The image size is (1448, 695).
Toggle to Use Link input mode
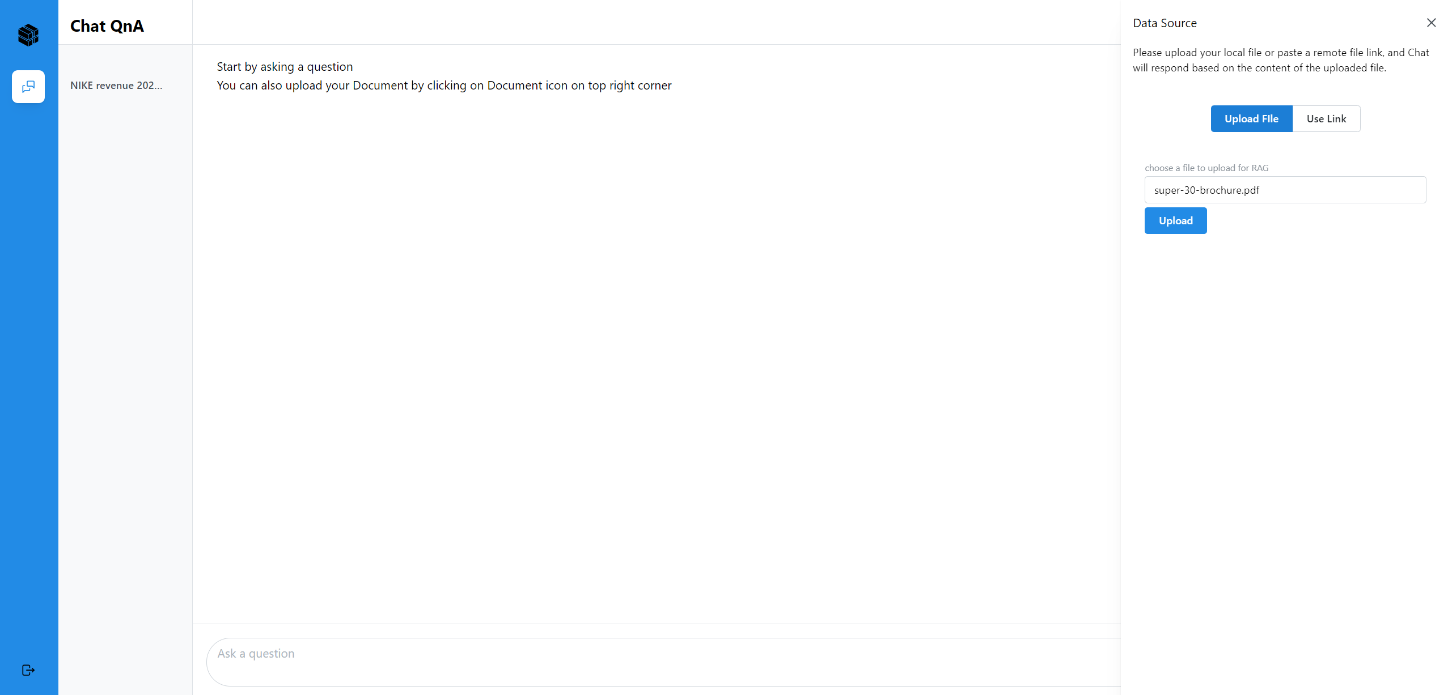click(1326, 118)
